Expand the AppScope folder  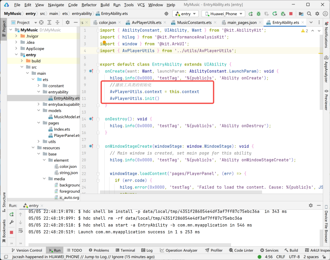pos(16,48)
